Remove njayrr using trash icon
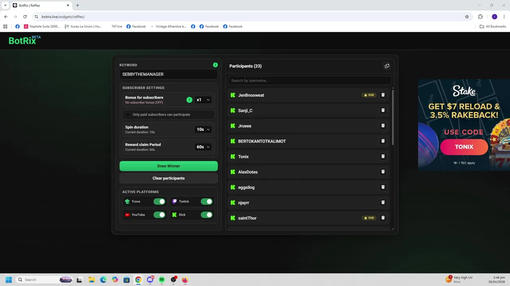510x286 pixels. [383, 203]
